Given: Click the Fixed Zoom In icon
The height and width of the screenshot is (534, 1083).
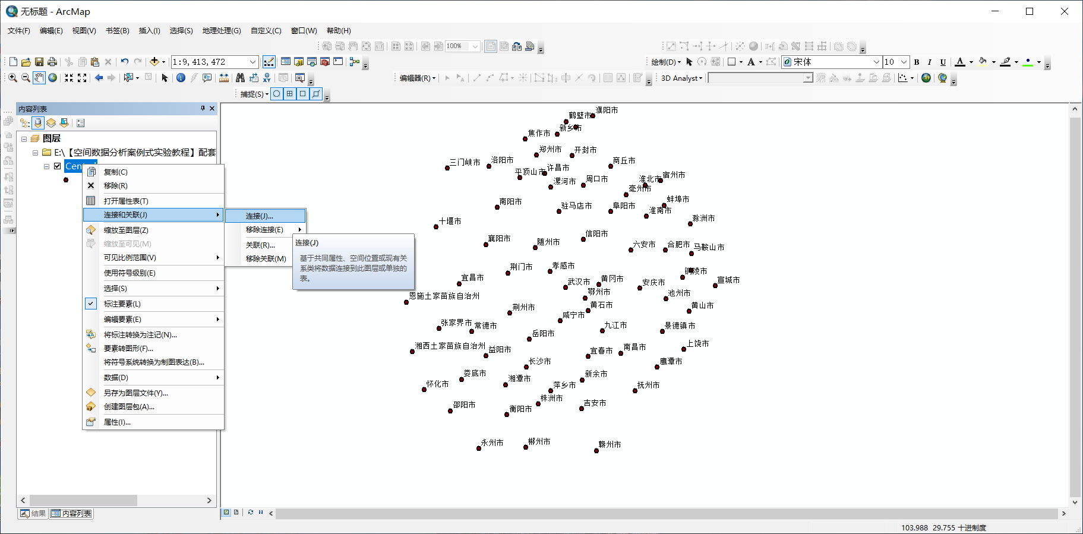Looking at the screenshot, I should (69, 78).
